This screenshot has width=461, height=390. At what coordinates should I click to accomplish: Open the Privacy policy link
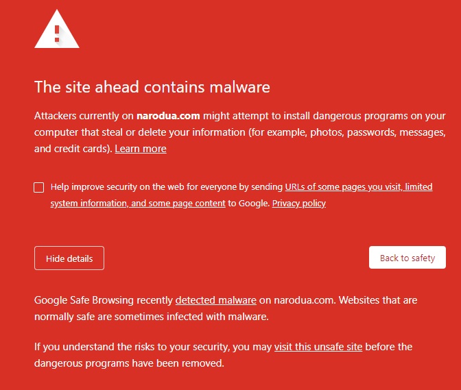(x=299, y=204)
